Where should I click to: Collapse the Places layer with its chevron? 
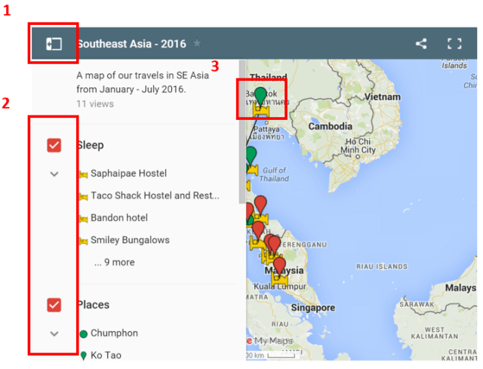pos(54,333)
